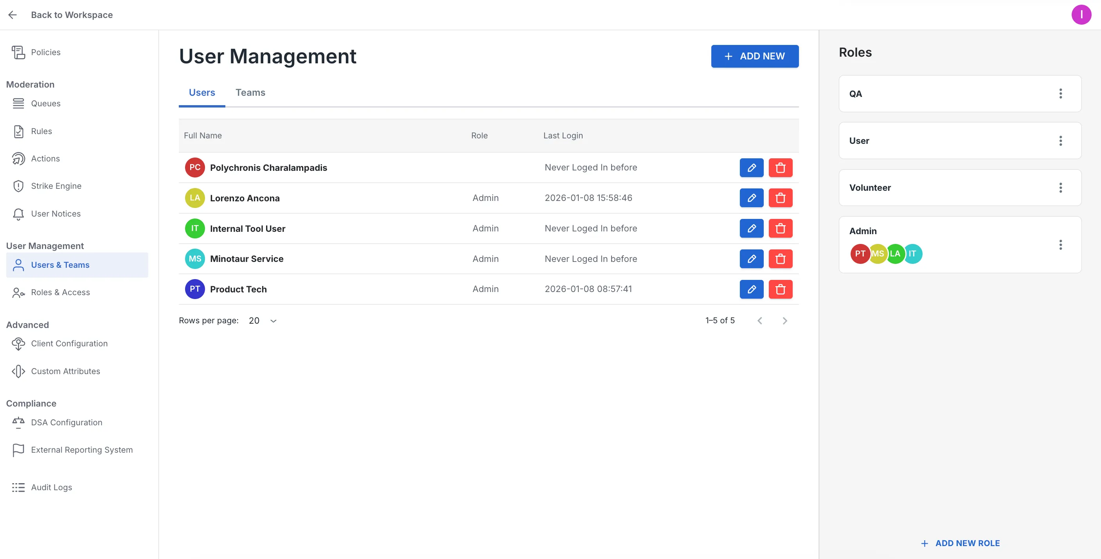Open the Admin role options menu
1101x559 pixels.
click(x=1060, y=245)
